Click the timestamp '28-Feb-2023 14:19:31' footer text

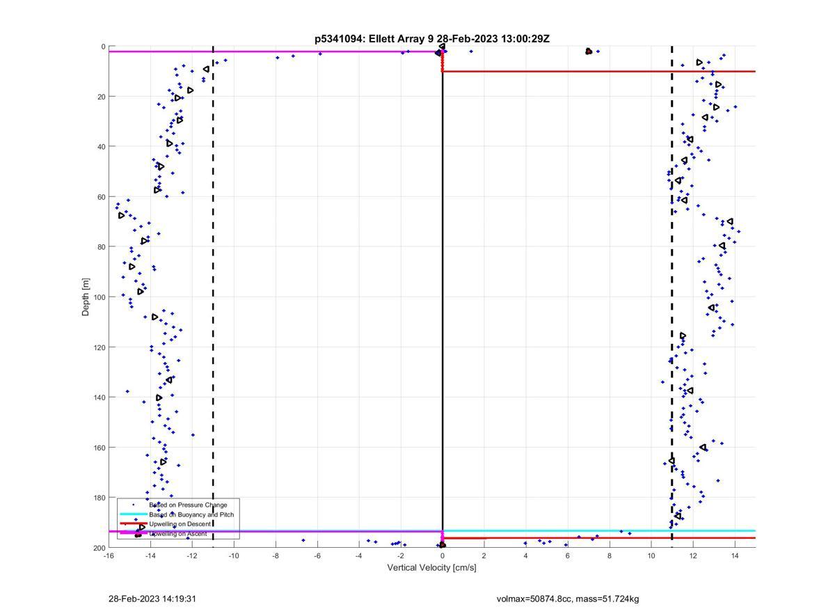[x=152, y=599]
